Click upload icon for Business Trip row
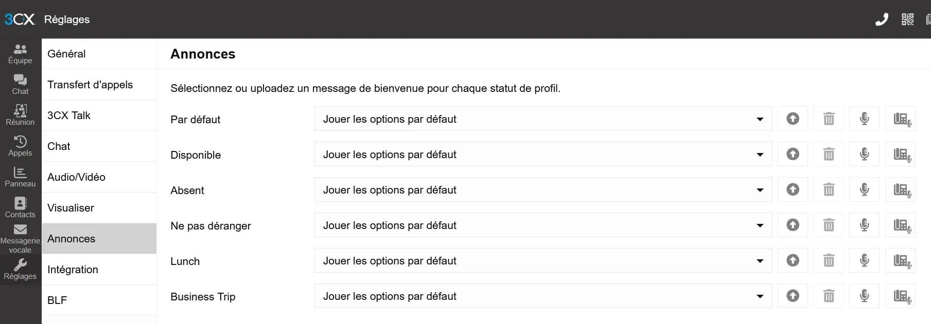The height and width of the screenshot is (324, 931). (x=793, y=296)
